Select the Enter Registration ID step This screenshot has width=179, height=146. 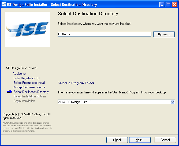pyautogui.click(x=27, y=78)
